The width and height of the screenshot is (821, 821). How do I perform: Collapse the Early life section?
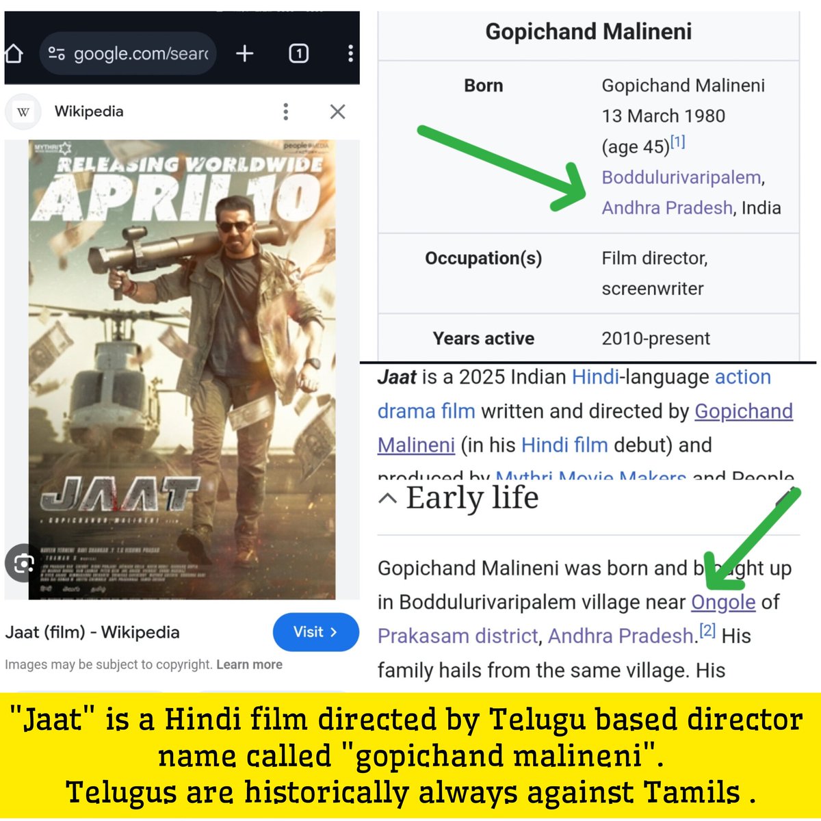coord(387,498)
